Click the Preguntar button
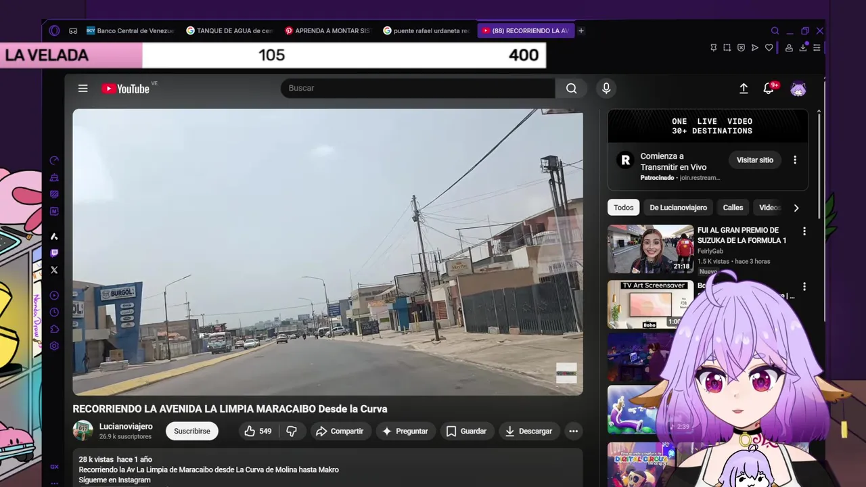The width and height of the screenshot is (866, 487). click(405, 431)
